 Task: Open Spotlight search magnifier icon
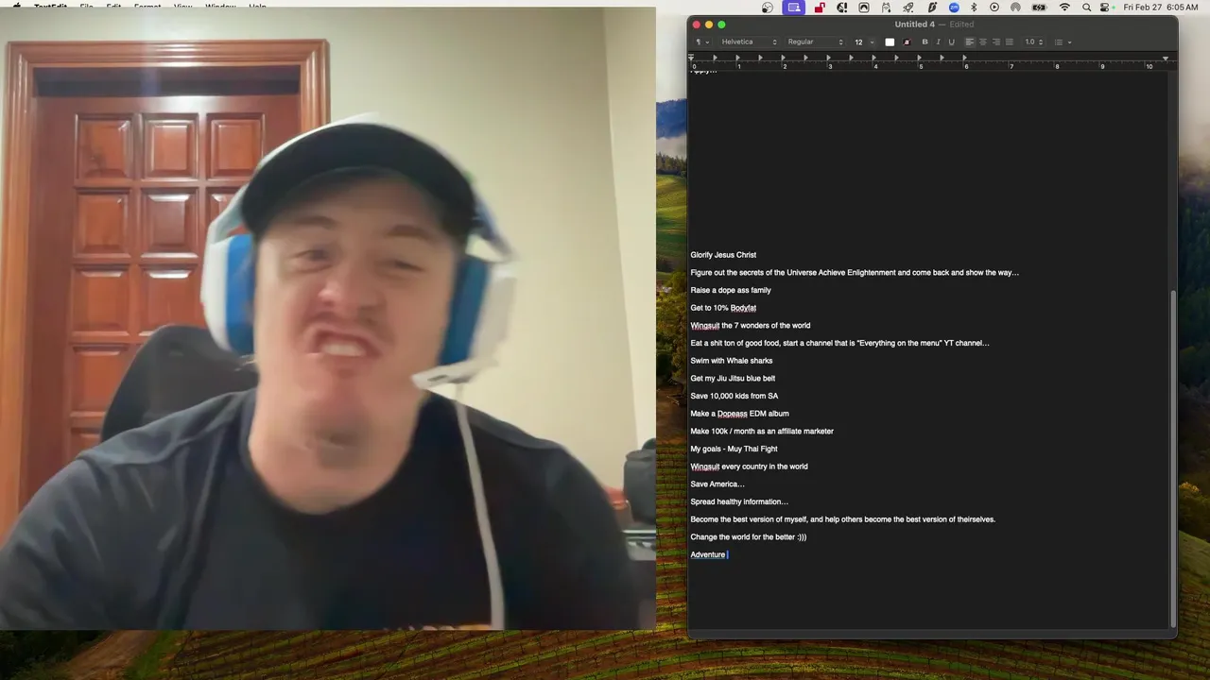(1086, 8)
